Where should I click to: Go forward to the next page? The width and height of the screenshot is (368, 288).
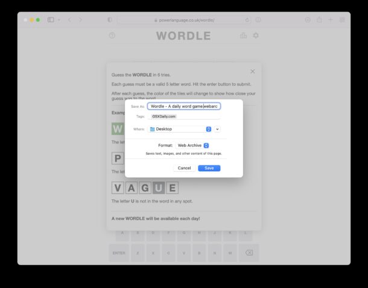pos(80,20)
